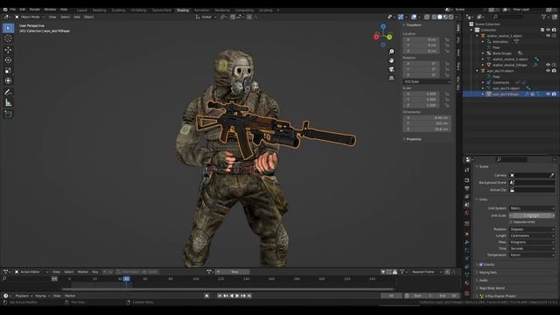This screenshot has width=560, height=315.
Task: Toggle X-ray display in viewport header
Action: click(427, 17)
